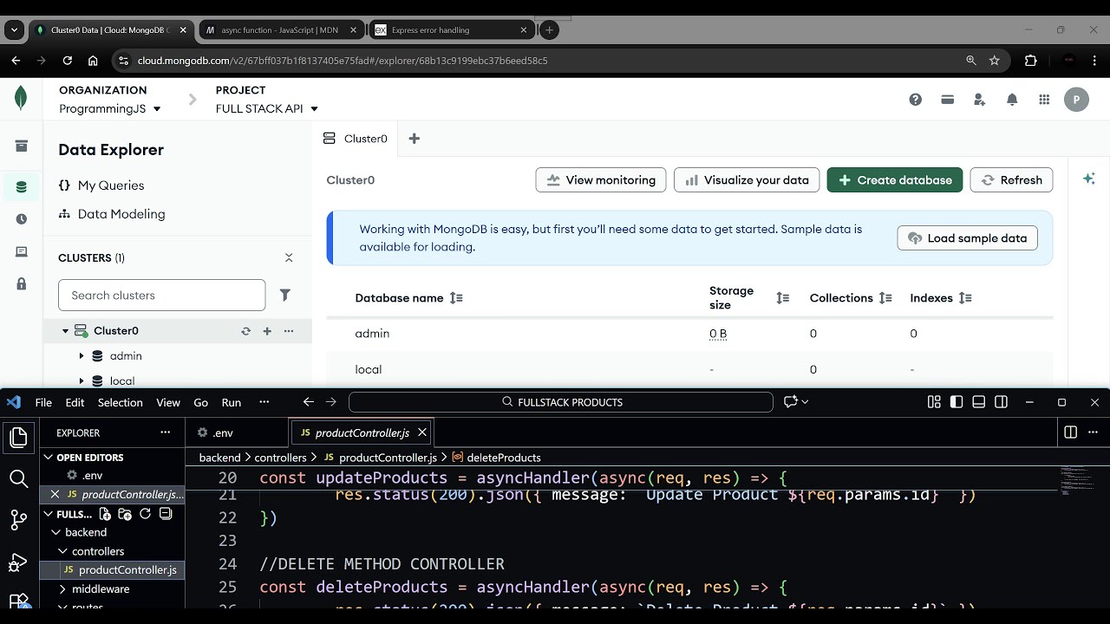Open VS Code Run and Debug icon
Screen dimensions: 1110x624
(18, 562)
